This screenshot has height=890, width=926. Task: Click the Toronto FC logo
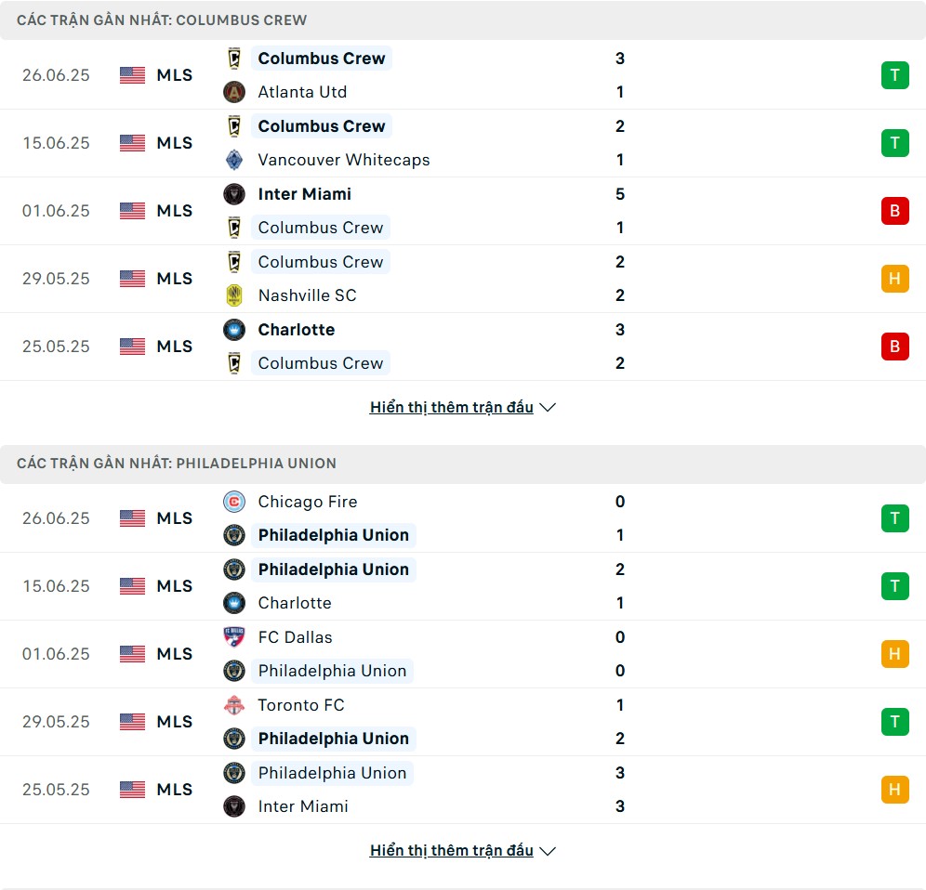pyautogui.click(x=234, y=705)
